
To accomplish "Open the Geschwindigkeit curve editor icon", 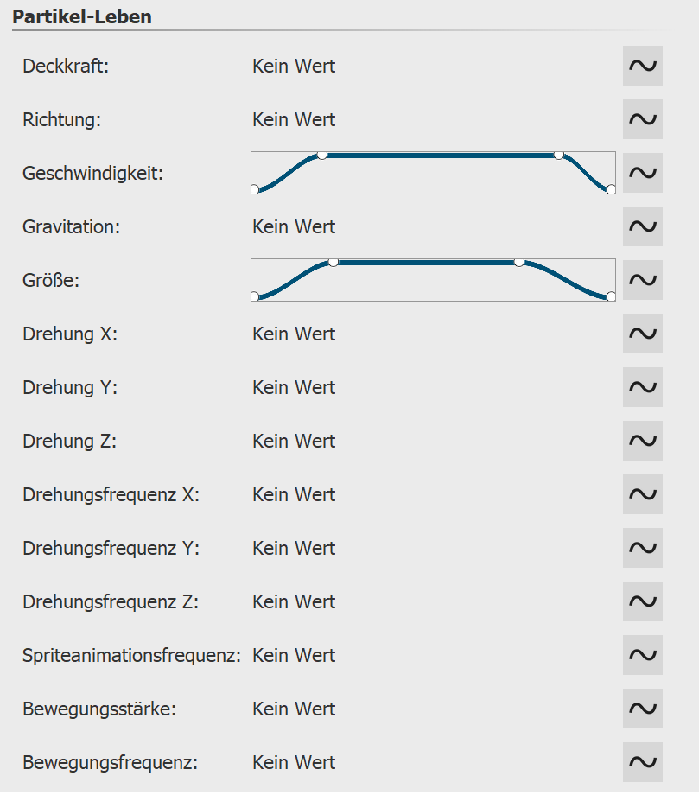I will [x=643, y=173].
